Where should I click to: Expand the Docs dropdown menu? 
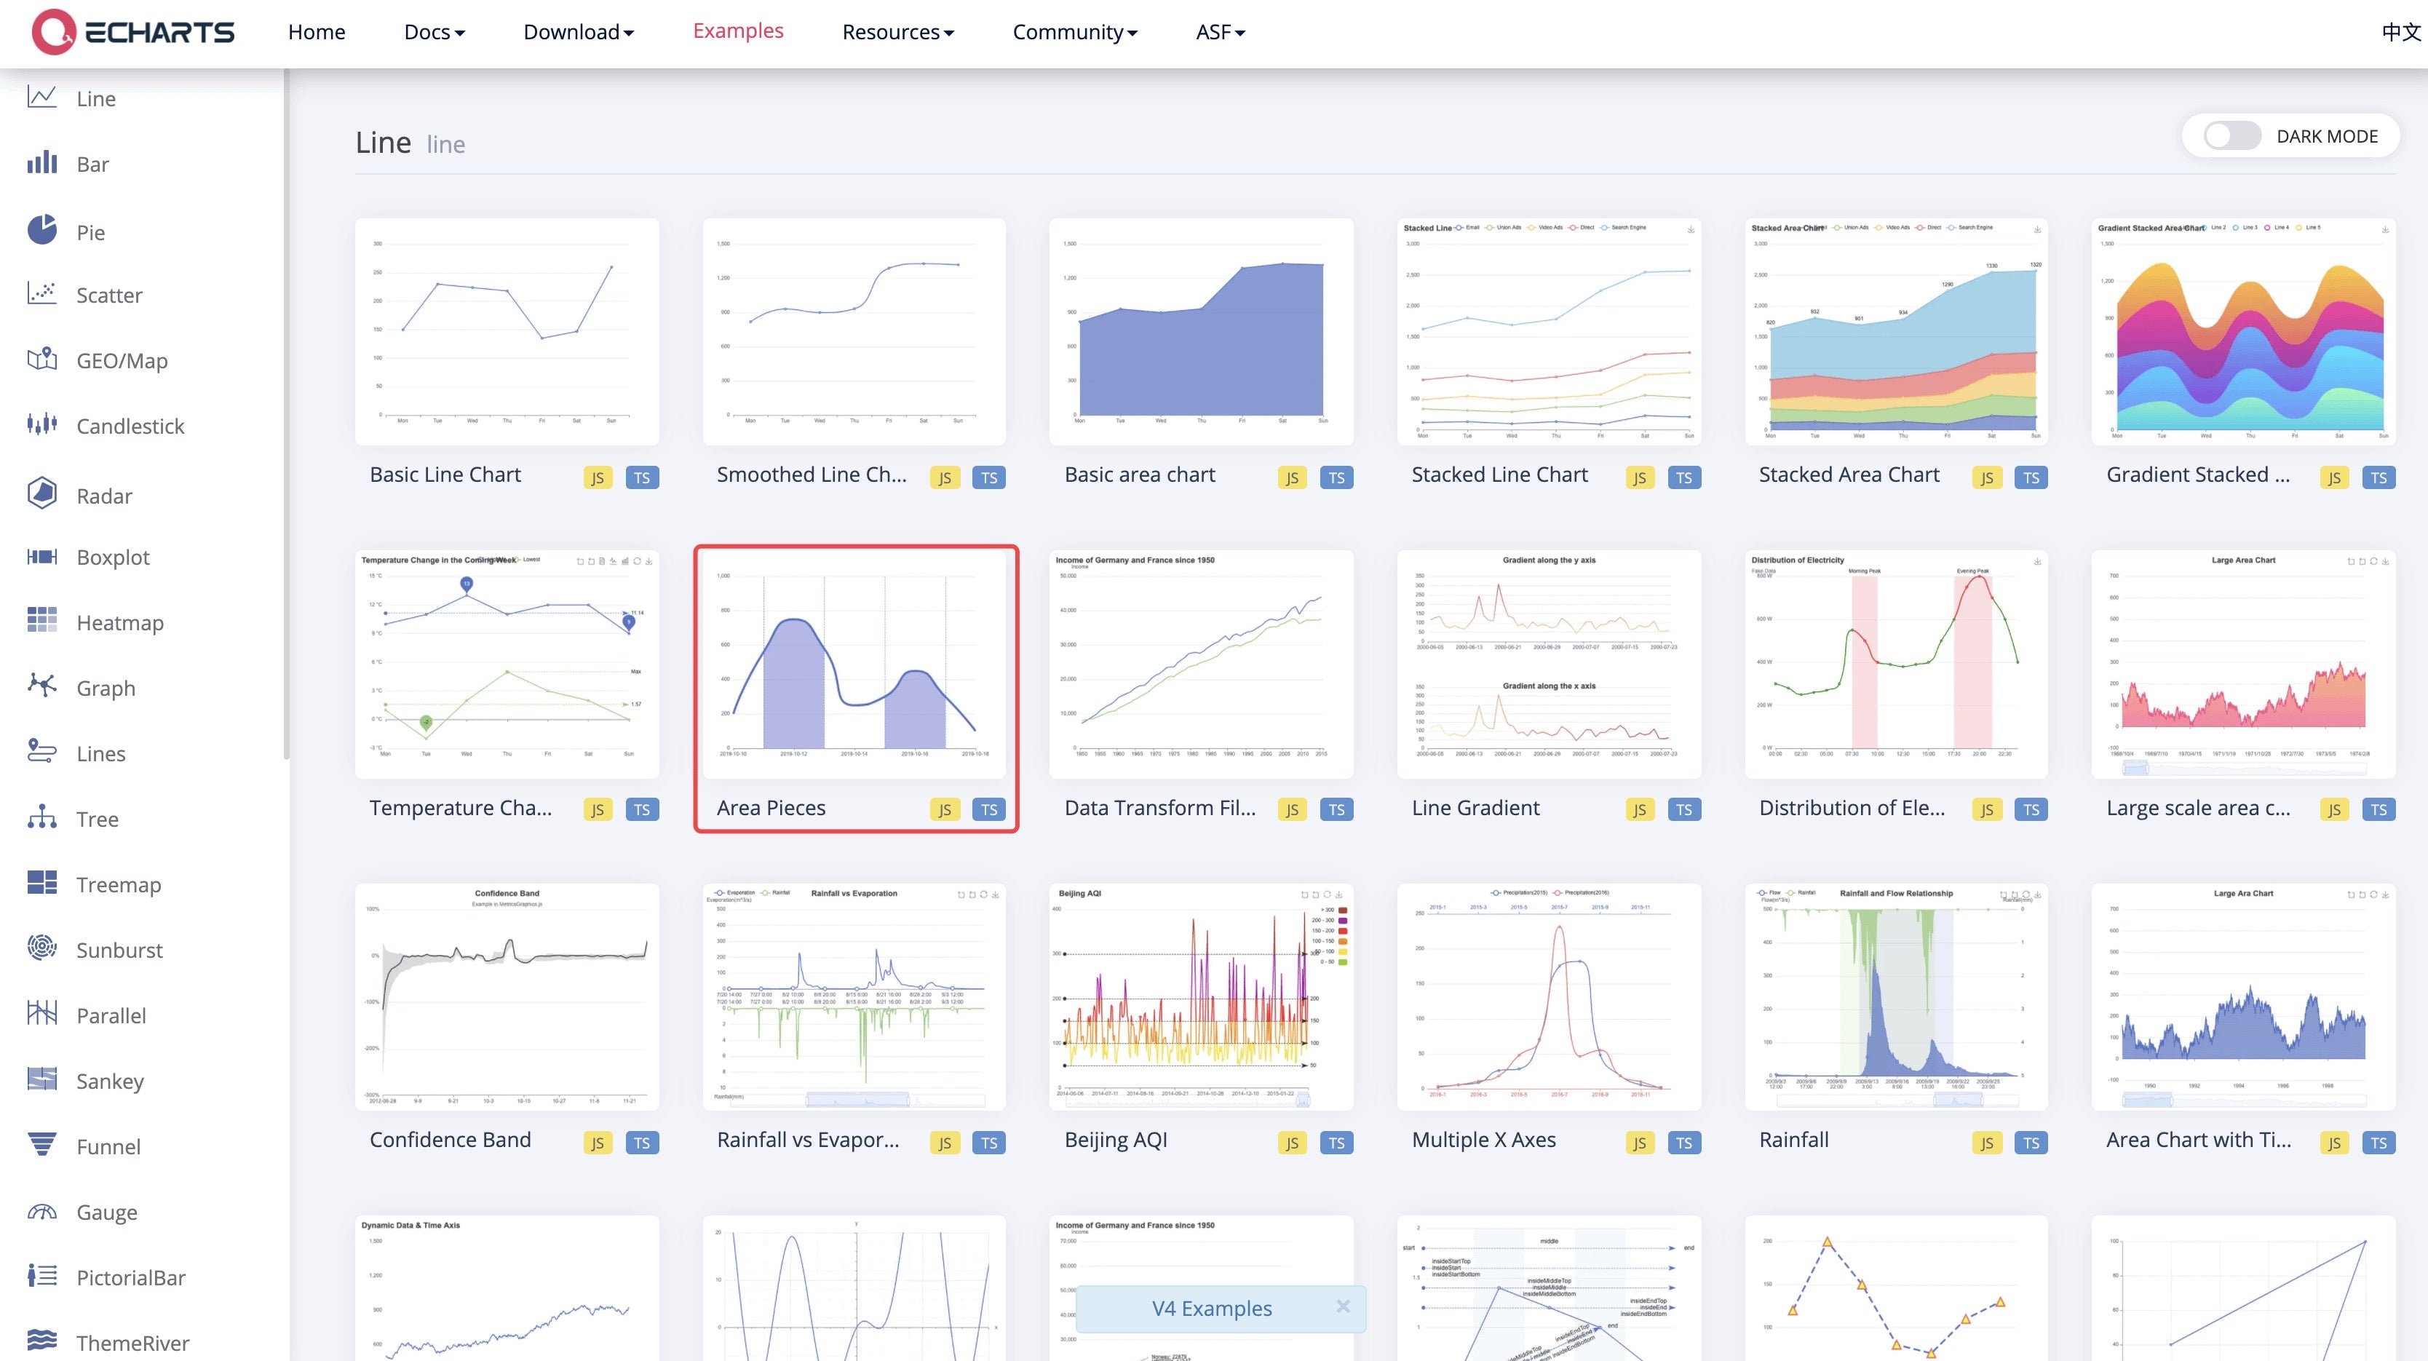(x=435, y=32)
